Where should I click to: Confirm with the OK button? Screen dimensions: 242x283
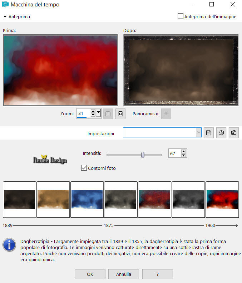click(90, 274)
